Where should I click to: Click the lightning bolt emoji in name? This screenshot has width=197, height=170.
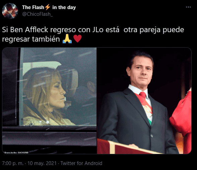[48, 7]
